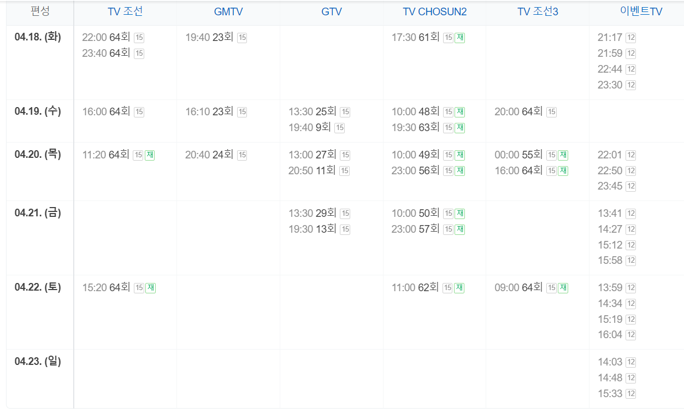The image size is (684, 413).
Task: Click the 11:00 62회 TV CHOSUN2 entry
Action: coord(415,287)
